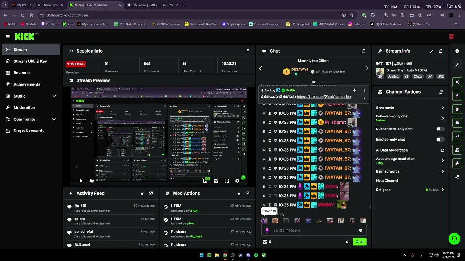Open picture-in-picture for stream preview

tap(205, 181)
